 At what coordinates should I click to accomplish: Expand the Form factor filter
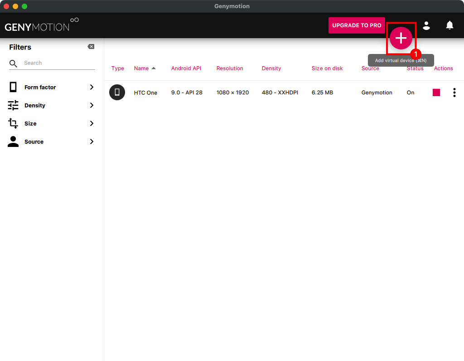pos(92,87)
